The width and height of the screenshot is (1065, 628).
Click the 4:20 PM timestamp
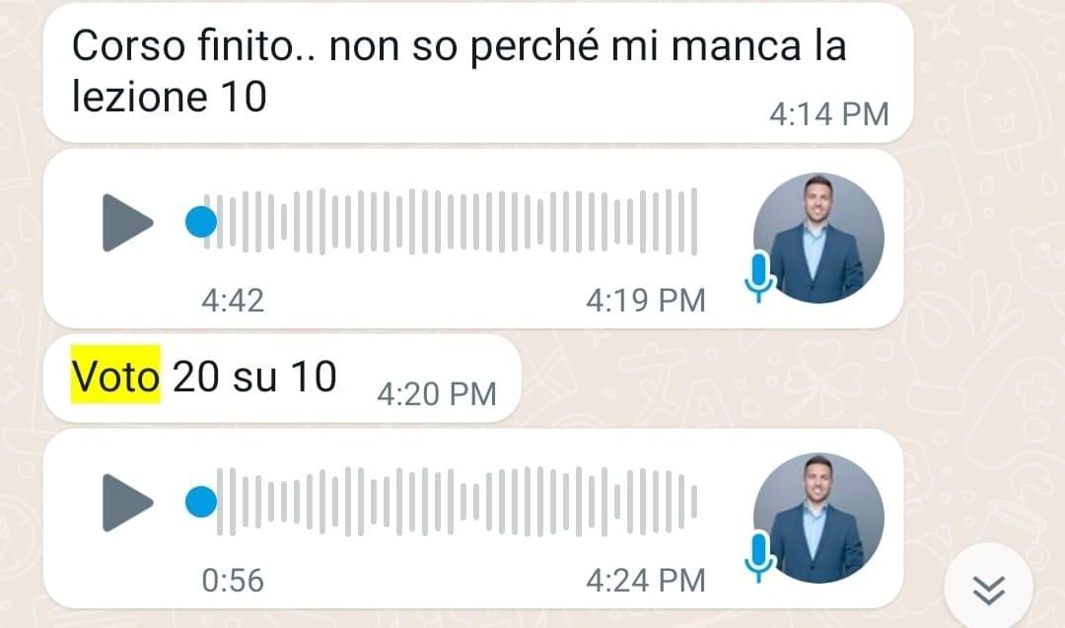tap(437, 394)
